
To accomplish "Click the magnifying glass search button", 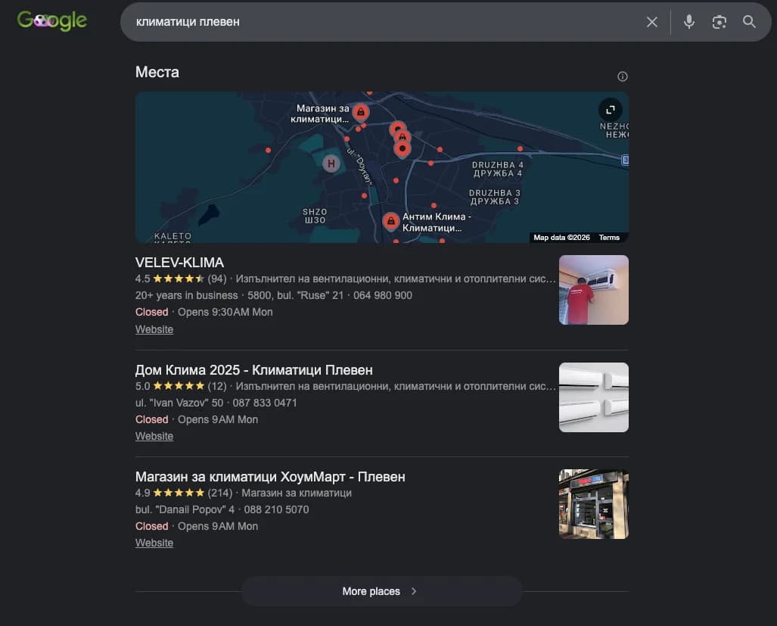I will pos(749,22).
